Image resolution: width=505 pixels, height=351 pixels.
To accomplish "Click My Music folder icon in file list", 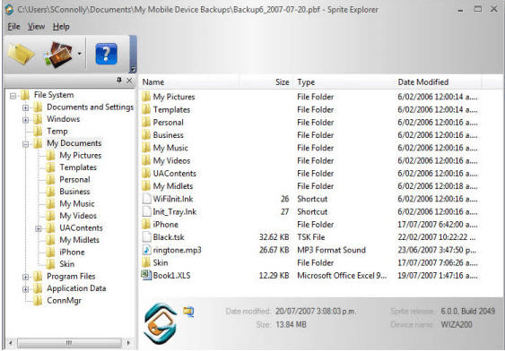I will tap(146, 148).
